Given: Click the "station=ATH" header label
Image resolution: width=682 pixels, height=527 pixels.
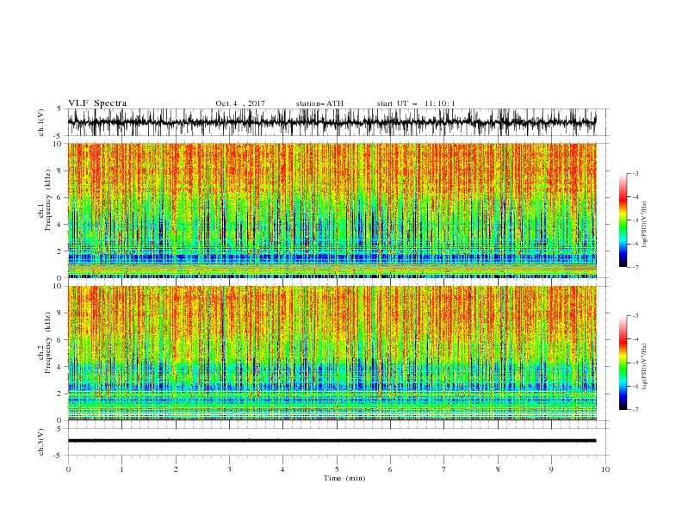Looking at the screenshot, I should click(319, 103).
